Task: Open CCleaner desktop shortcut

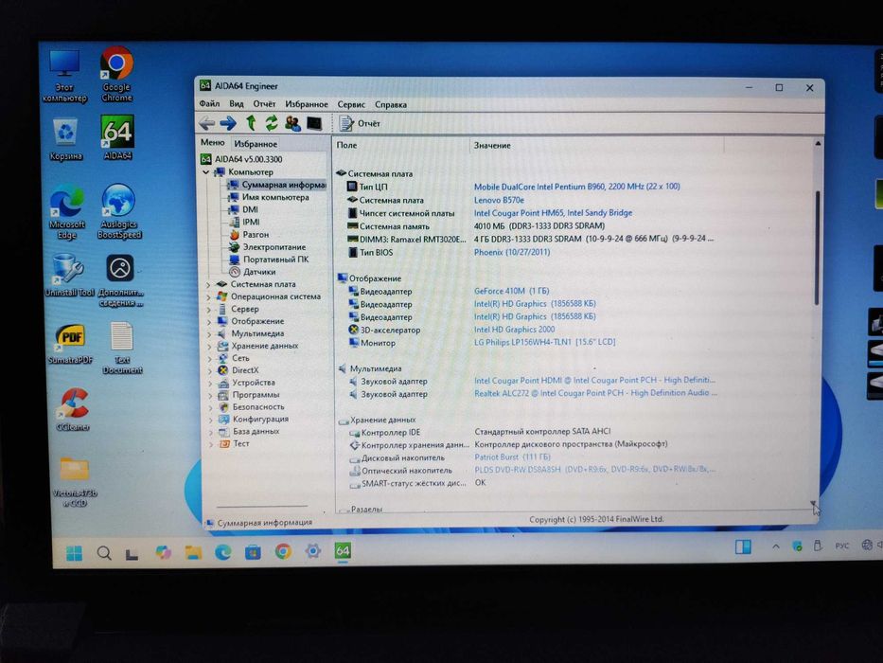Action: tap(73, 410)
